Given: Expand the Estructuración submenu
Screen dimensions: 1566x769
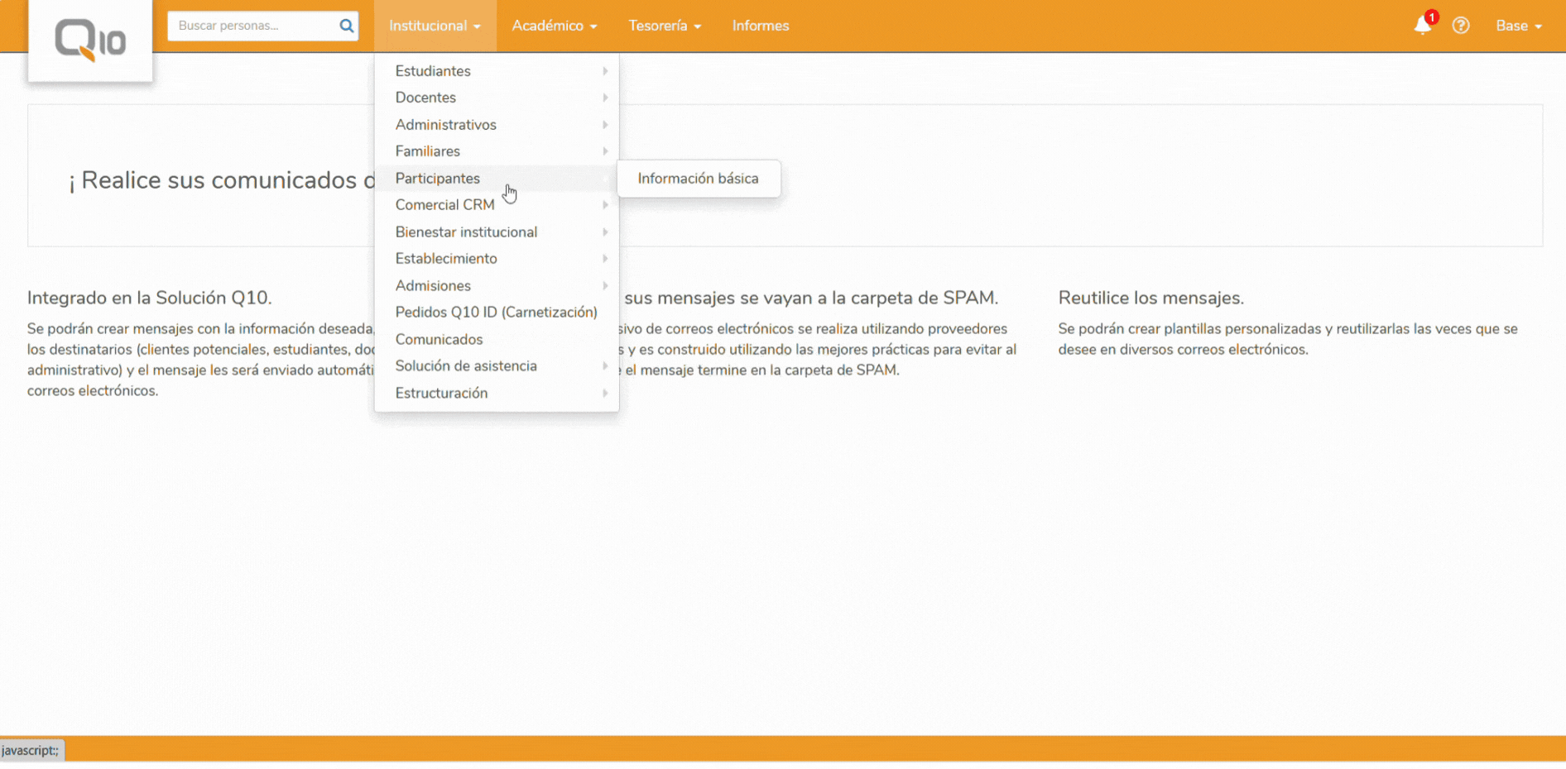Looking at the screenshot, I should coord(441,393).
